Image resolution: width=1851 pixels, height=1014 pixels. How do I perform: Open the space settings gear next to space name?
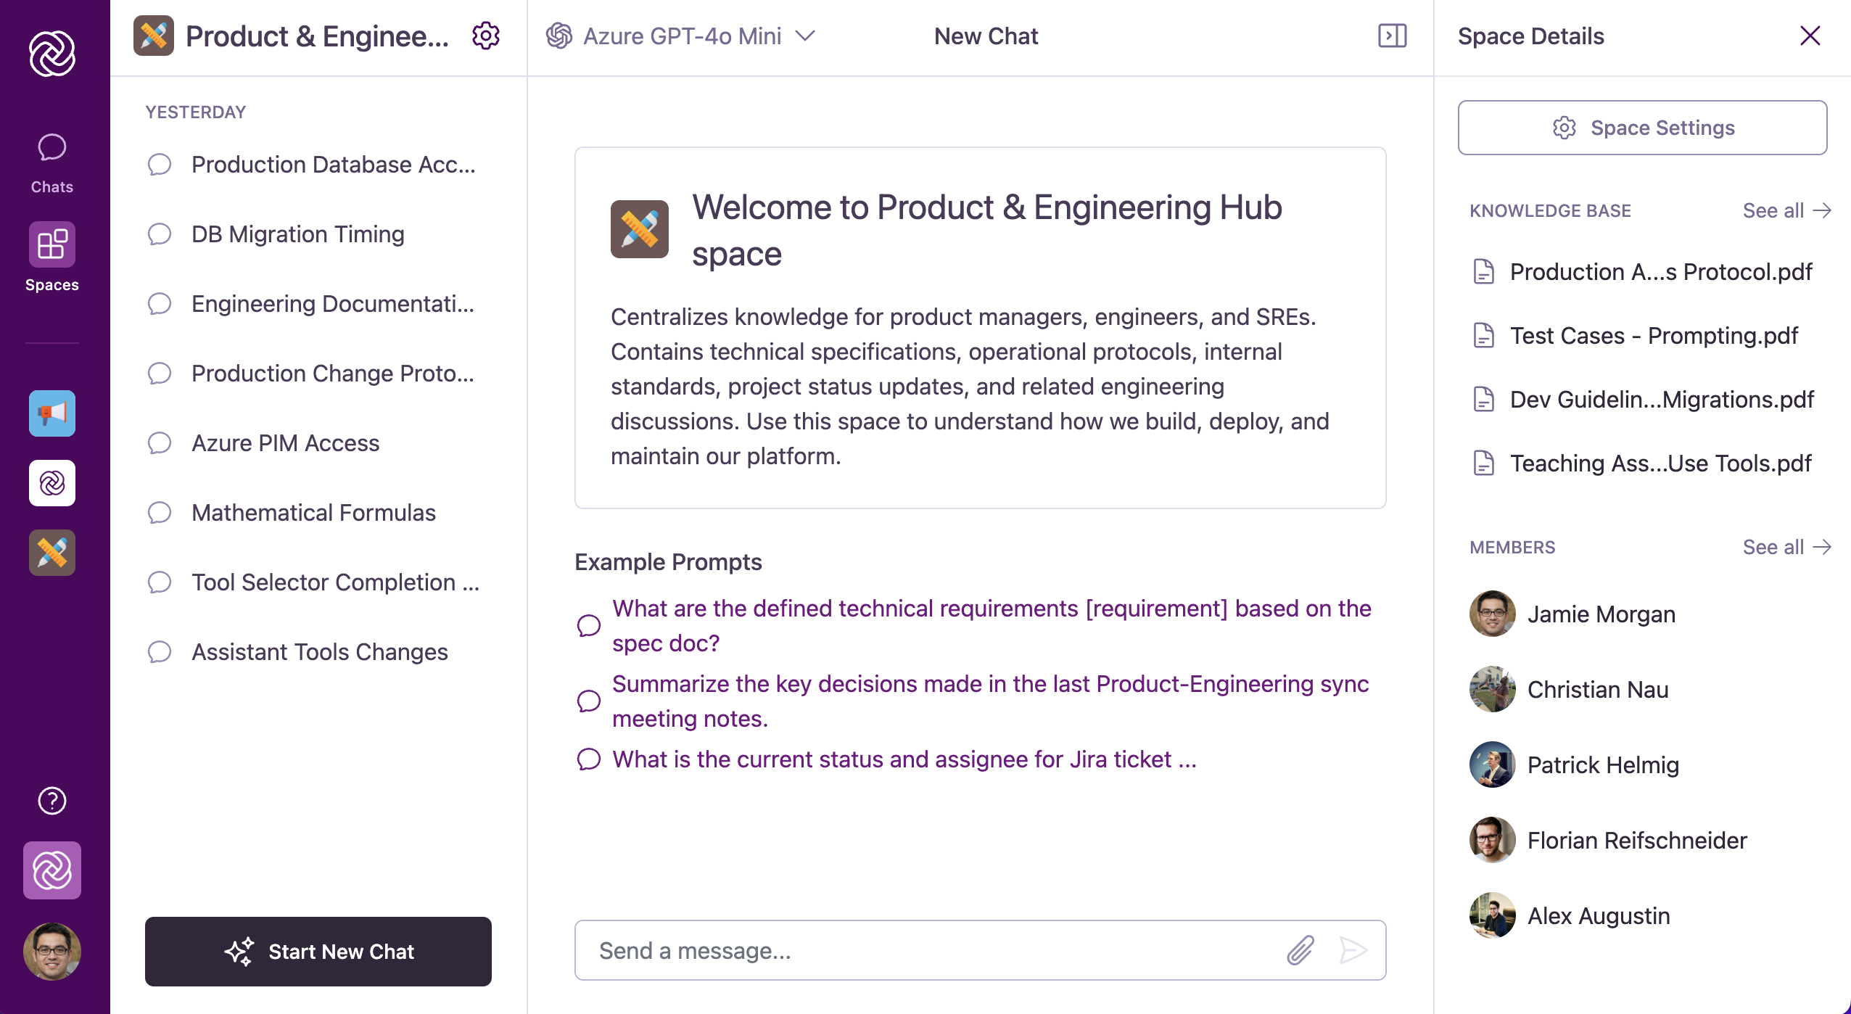[486, 35]
